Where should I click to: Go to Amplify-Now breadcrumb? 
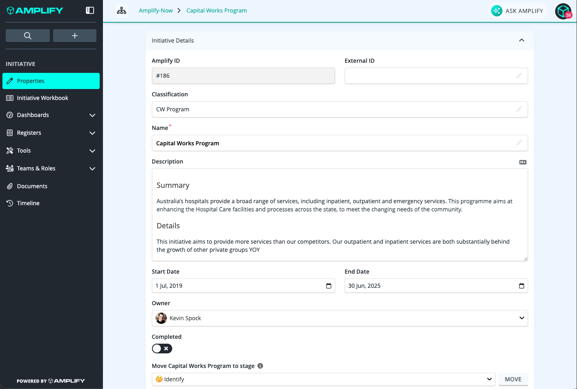click(x=156, y=11)
